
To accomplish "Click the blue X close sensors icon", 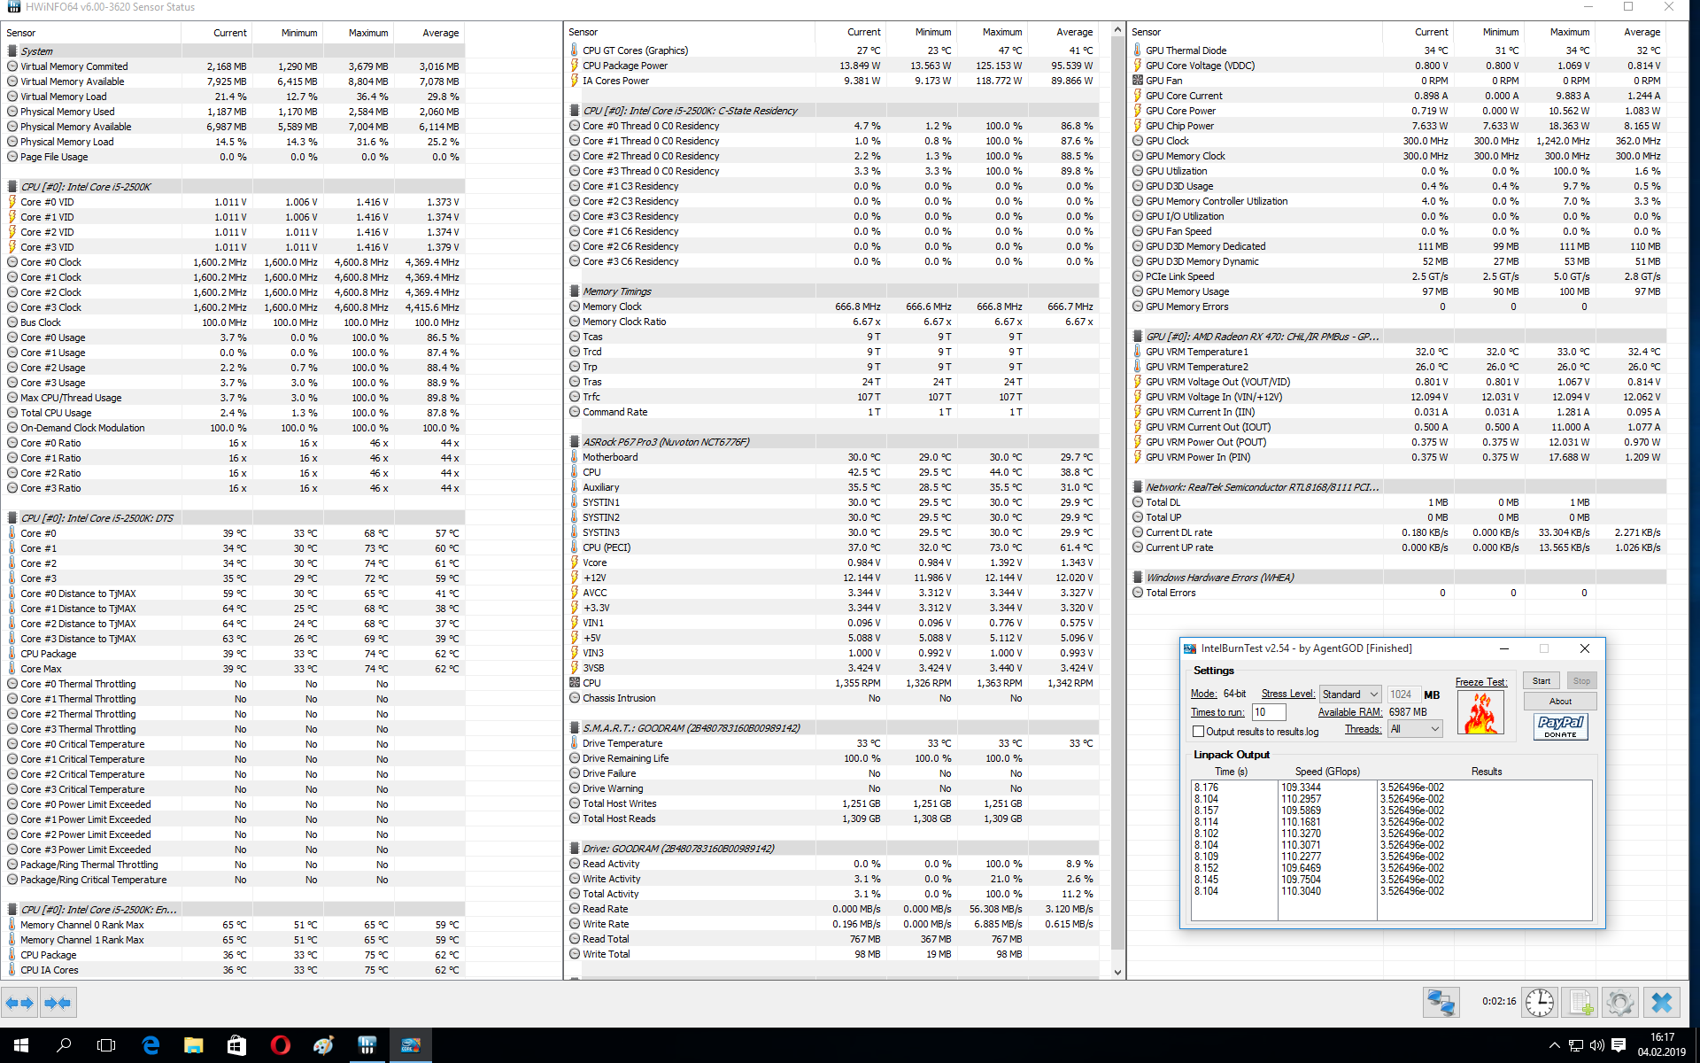I will pyautogui.click(x=1661, y=1003).
